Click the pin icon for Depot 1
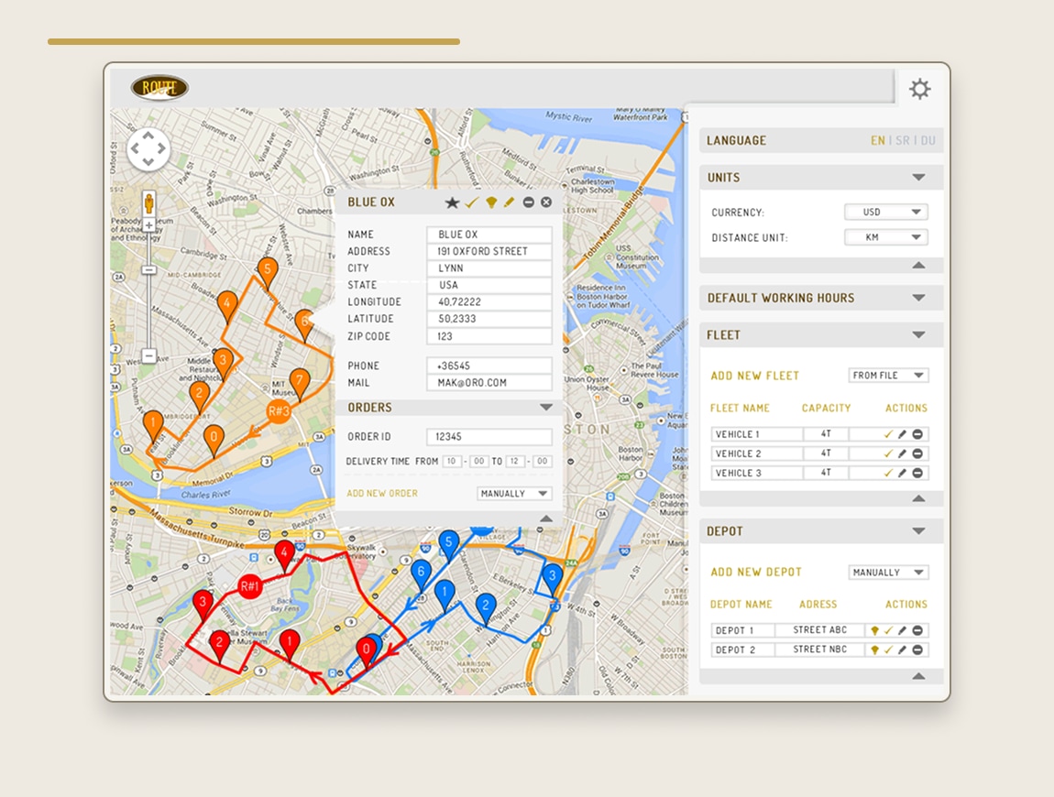This screenshot has height=797, width=1054. click(x=874, y=630)
